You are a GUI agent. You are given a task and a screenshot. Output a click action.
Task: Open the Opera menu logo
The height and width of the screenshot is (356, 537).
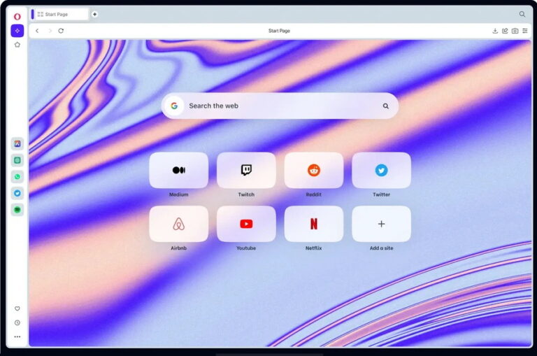[17, 17]
